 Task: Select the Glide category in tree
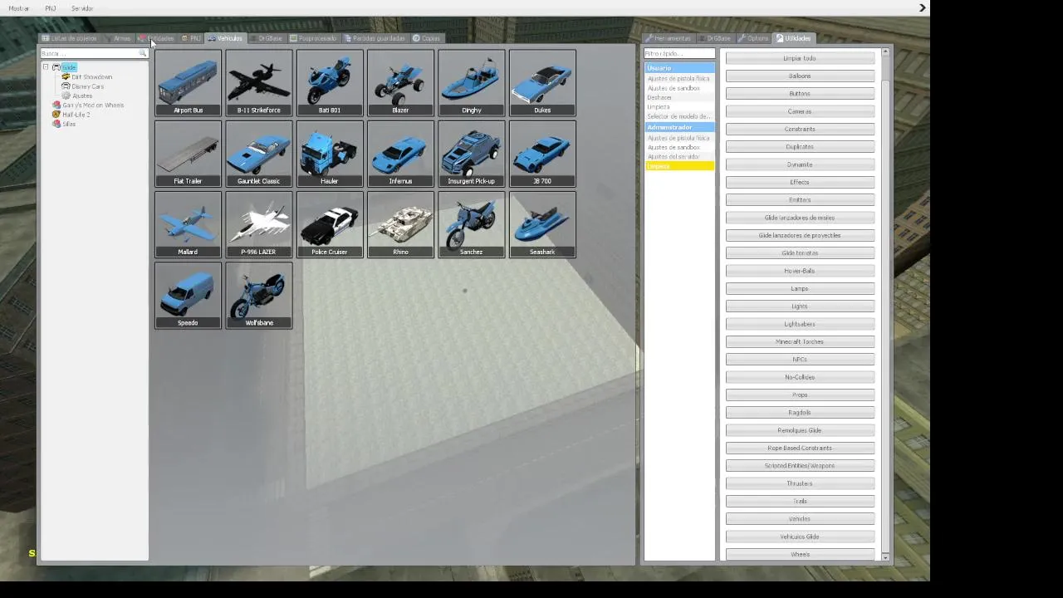tap(69, 67)
